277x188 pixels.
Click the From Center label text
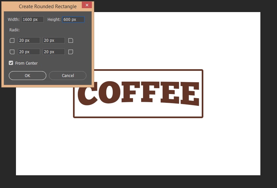26,63
